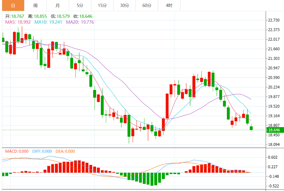The width and height of the screenshot is (284, 191).
Task: Click the 0.602 MACD axis label
Action: [273, 157]
